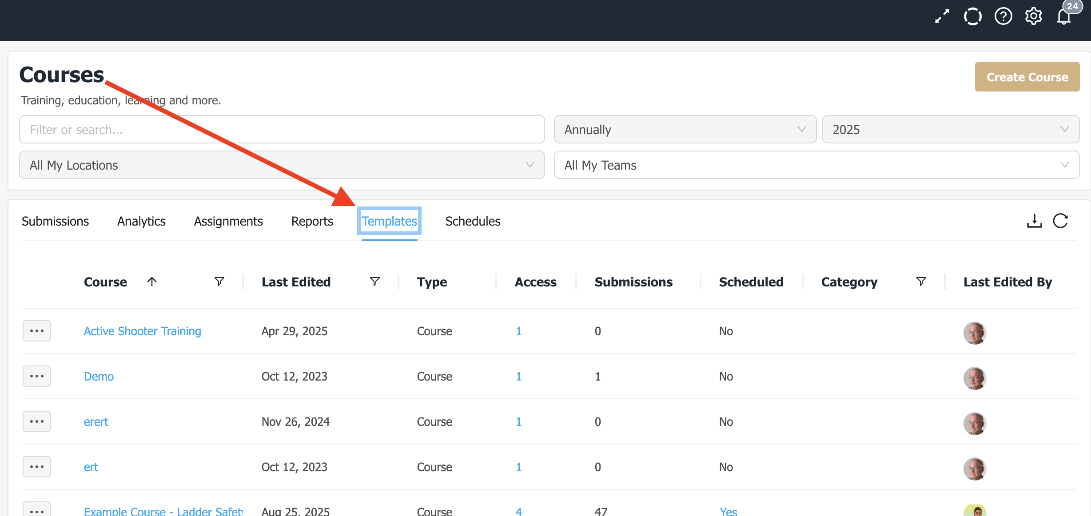Expand the Annually frequency dropdown
Image resolution: width=1091 pixels, height=516 pixels.
(685, 129)
